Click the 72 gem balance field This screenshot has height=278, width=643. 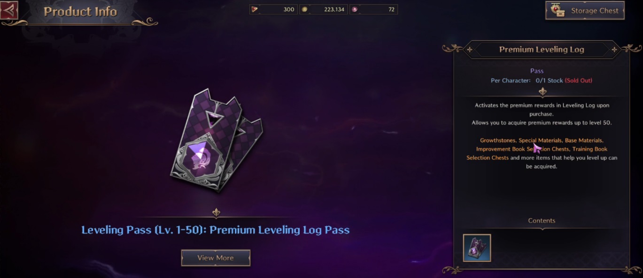pos(373,9)
